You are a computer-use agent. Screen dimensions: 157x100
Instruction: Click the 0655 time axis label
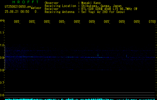[x=77, y=22]
